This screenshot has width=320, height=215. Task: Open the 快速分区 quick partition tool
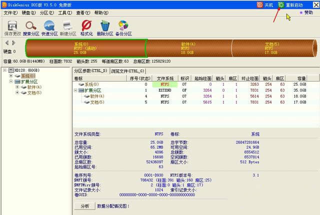tap(49, 25)
